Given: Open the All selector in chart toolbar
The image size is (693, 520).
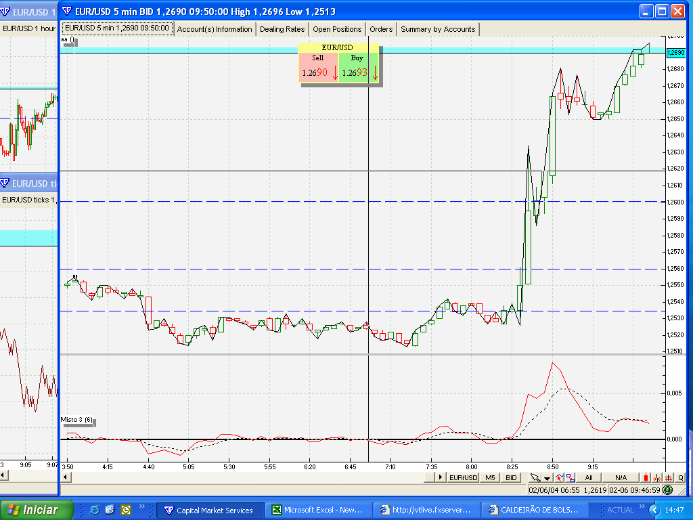Looking at the screenshot, I should coord(589,477).
